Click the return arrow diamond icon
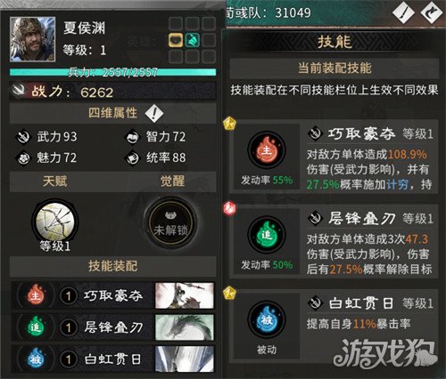The image size is (446, 379). click(432, 12)
